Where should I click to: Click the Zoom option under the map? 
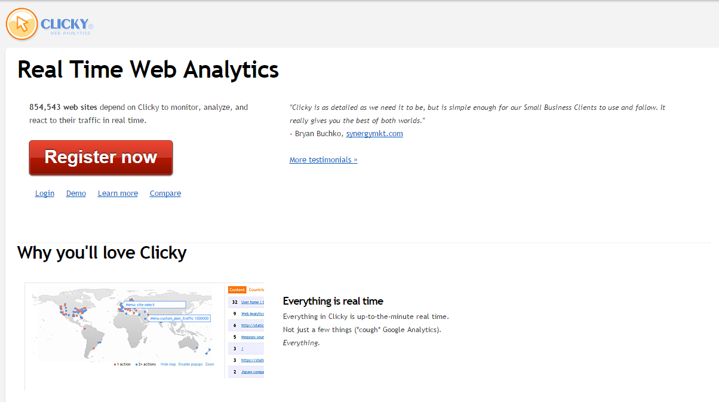[x=209, y=364]
